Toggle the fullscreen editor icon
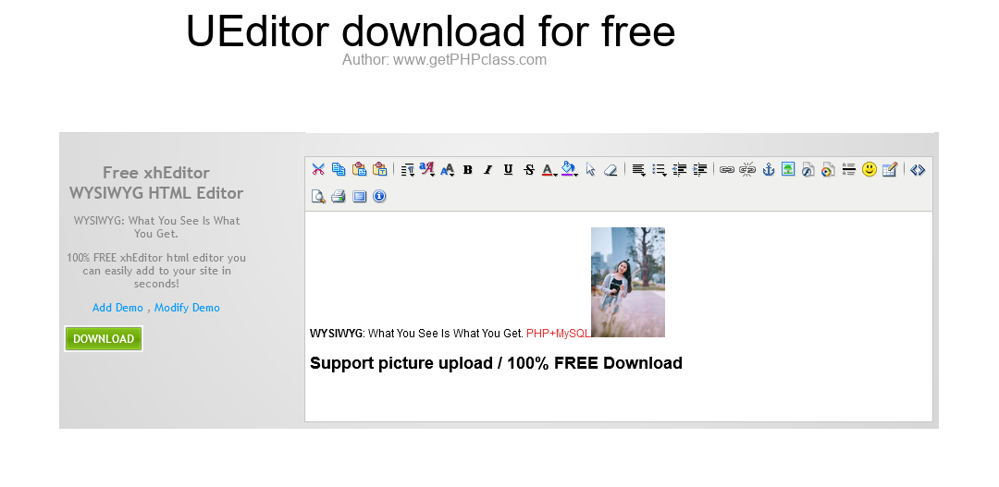 pos(359,196)
